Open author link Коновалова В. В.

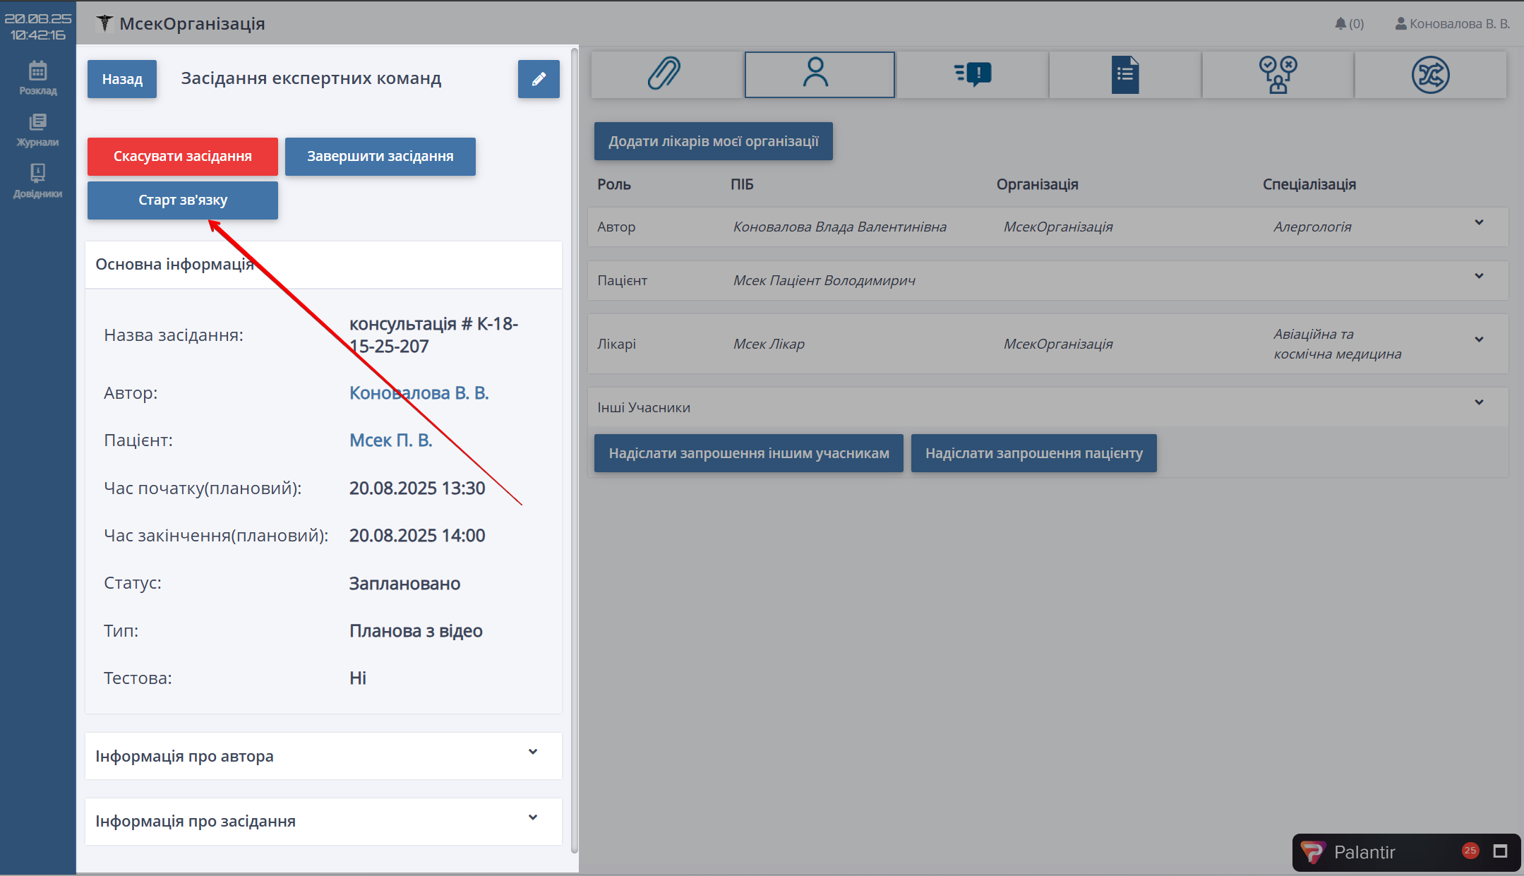pos(419,393)
